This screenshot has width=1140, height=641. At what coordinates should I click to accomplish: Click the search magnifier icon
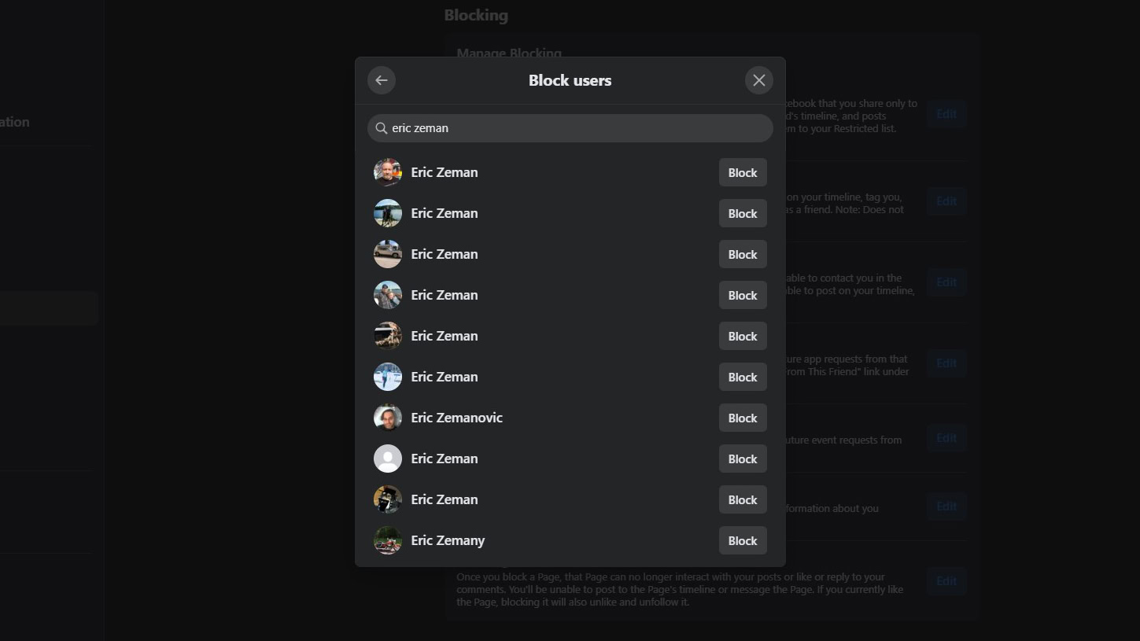382,128
